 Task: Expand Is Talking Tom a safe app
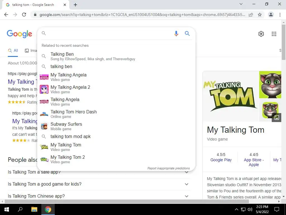[x=99, y=172]
